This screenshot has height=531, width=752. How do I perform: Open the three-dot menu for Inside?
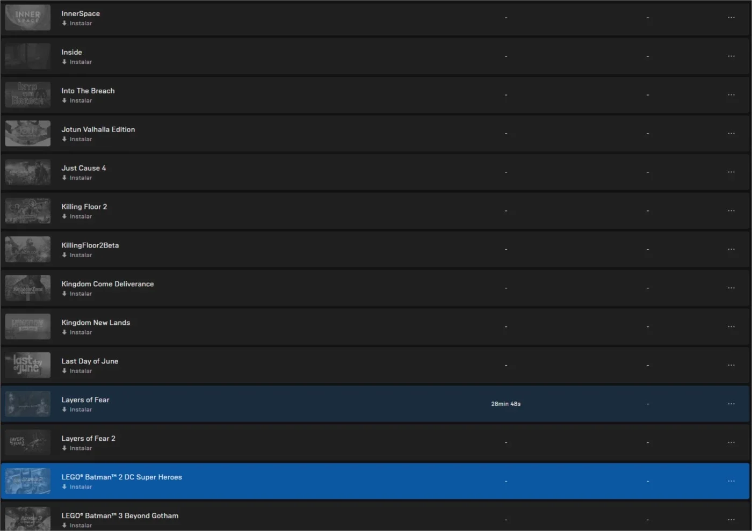(731, 56)
